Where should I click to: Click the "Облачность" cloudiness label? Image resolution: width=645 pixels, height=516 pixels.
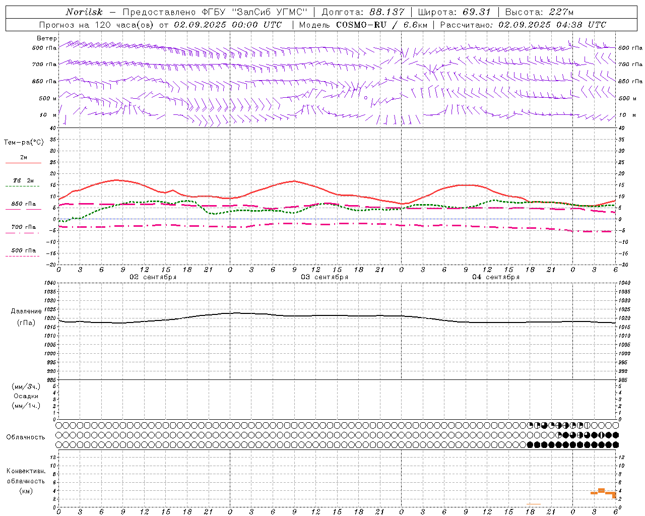tap(26, 437)
